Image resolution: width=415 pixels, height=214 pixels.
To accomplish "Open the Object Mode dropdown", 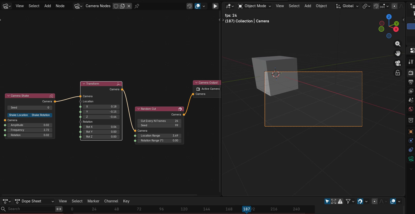I will tap(254, 6).
